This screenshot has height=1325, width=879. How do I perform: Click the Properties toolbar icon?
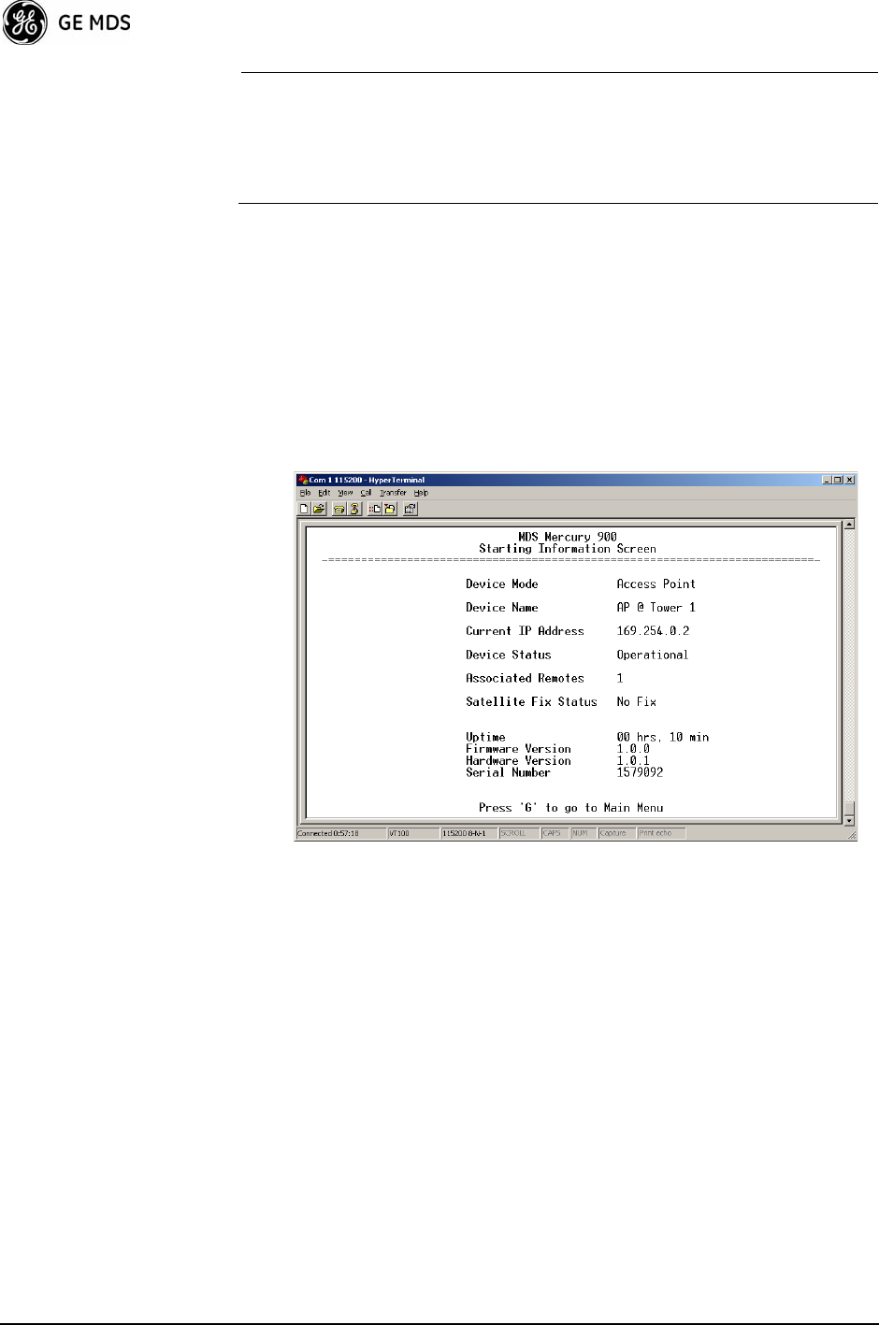(x=411, y=509)
